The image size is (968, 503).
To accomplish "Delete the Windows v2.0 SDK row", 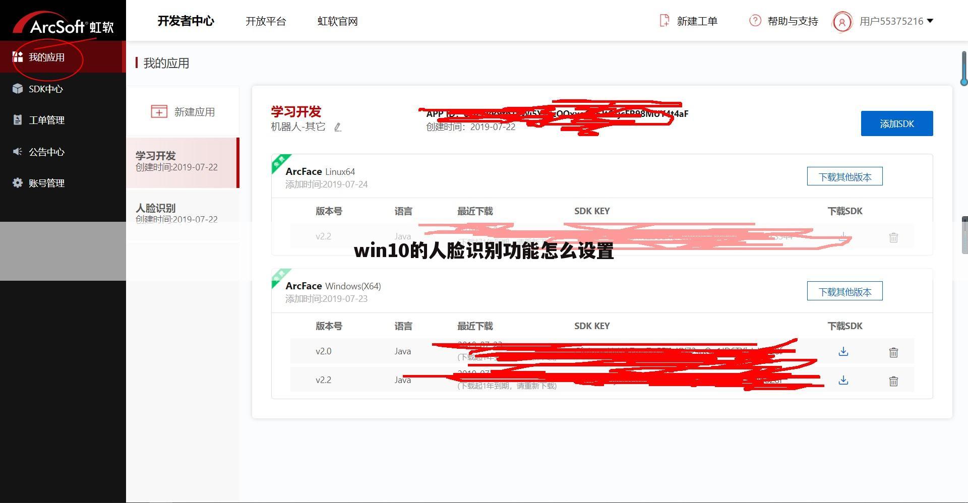I will click(893, 352).
